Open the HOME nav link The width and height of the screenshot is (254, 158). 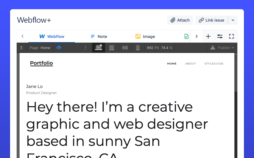tap(172, 63)
